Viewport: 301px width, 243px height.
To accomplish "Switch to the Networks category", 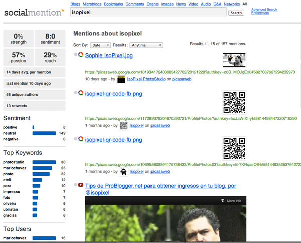I will [232, 4].
